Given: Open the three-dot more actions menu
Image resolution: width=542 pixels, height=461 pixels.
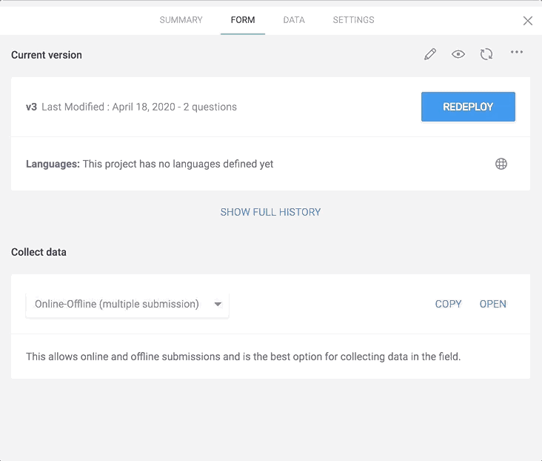Looking at the screenshot, I should coord(517,53).
